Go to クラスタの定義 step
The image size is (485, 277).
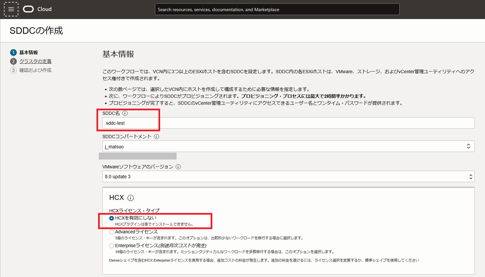pyautogui.click(x=35, y=61)
